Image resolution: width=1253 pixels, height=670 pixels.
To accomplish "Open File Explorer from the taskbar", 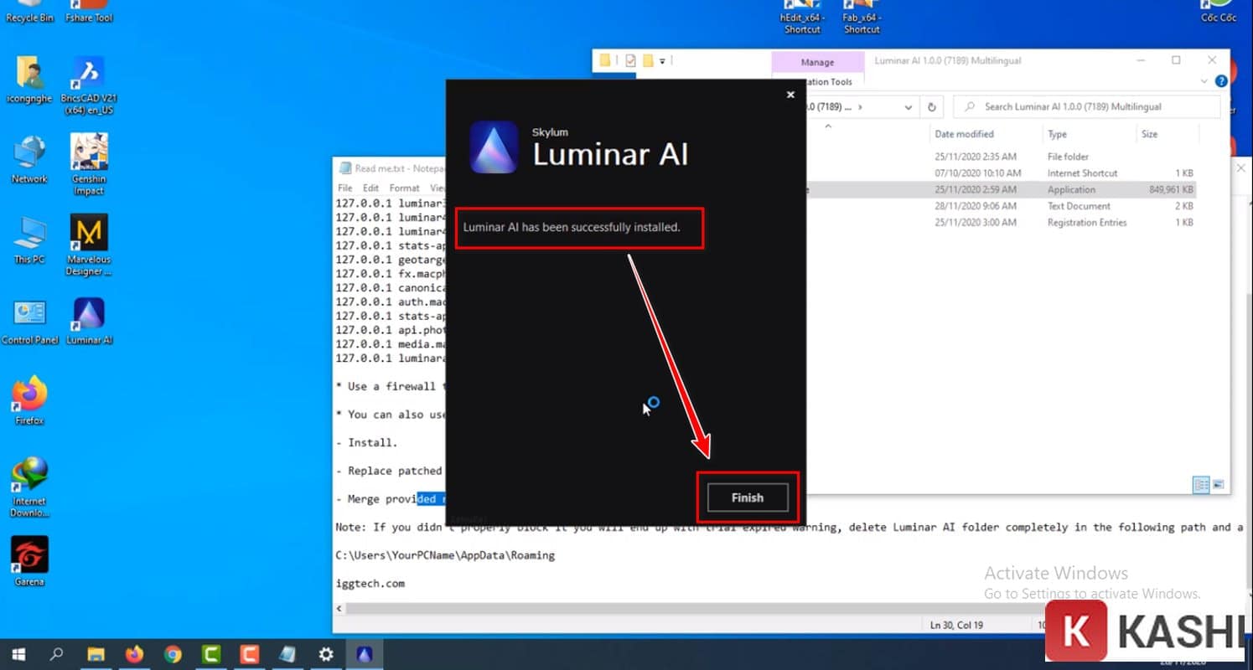I will 96,654.
